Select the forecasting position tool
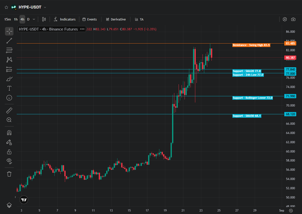The image size is (302, 214). click(9, 69)
